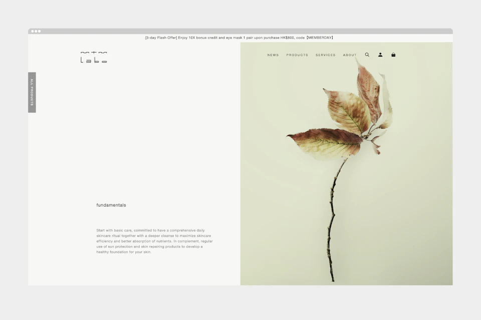Click the window control dots in the title bar

[36, 31]
